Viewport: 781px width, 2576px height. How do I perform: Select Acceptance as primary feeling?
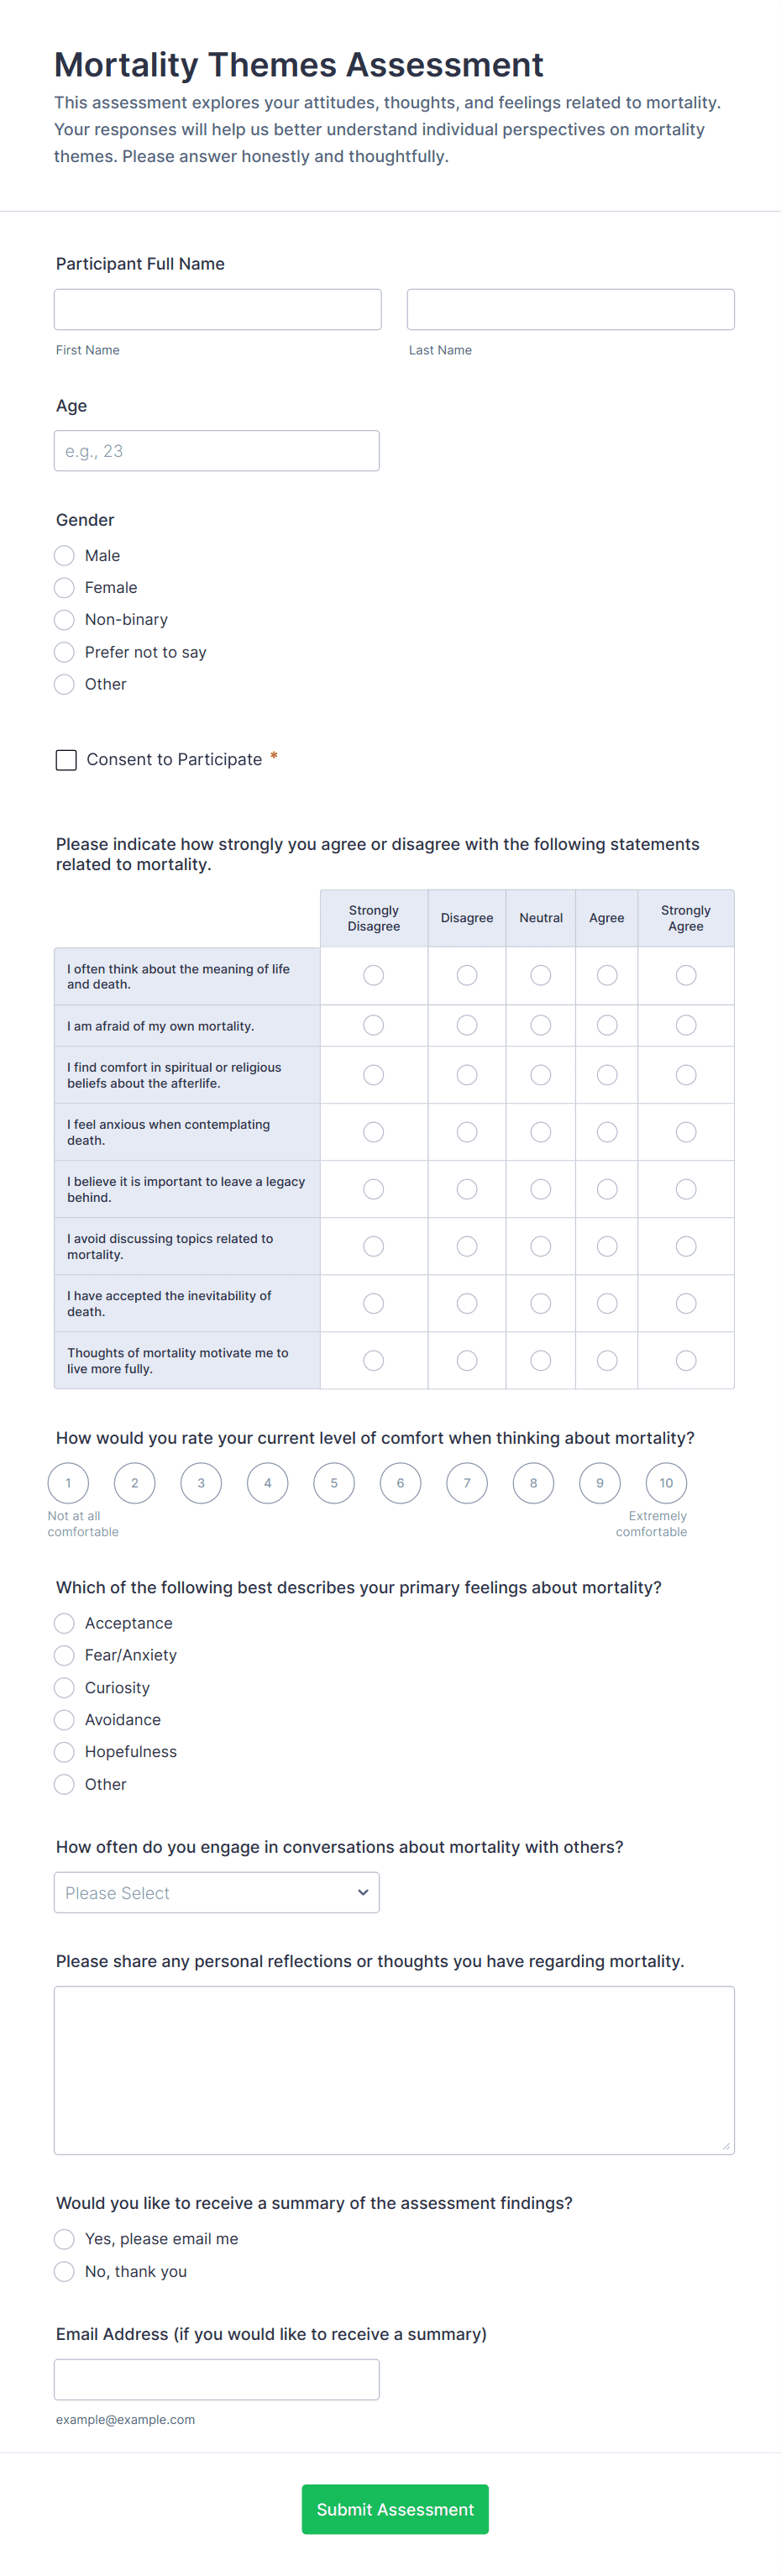point(65,1623)
